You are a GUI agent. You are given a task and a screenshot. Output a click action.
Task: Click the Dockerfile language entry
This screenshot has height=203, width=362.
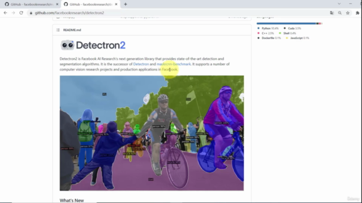269,38
